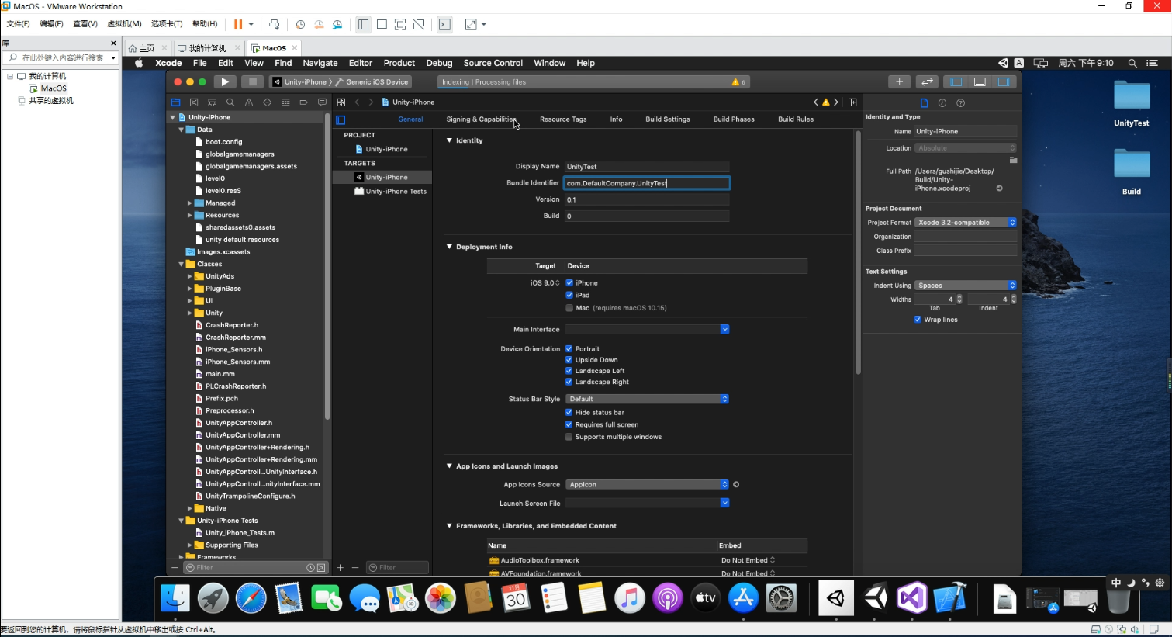The height and width of the screenshot is (637, 1172).
Task: Choose project location folder icon
Action: click(x=1013, y=160)
